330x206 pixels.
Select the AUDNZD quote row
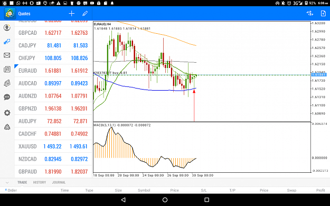(53, 96)
